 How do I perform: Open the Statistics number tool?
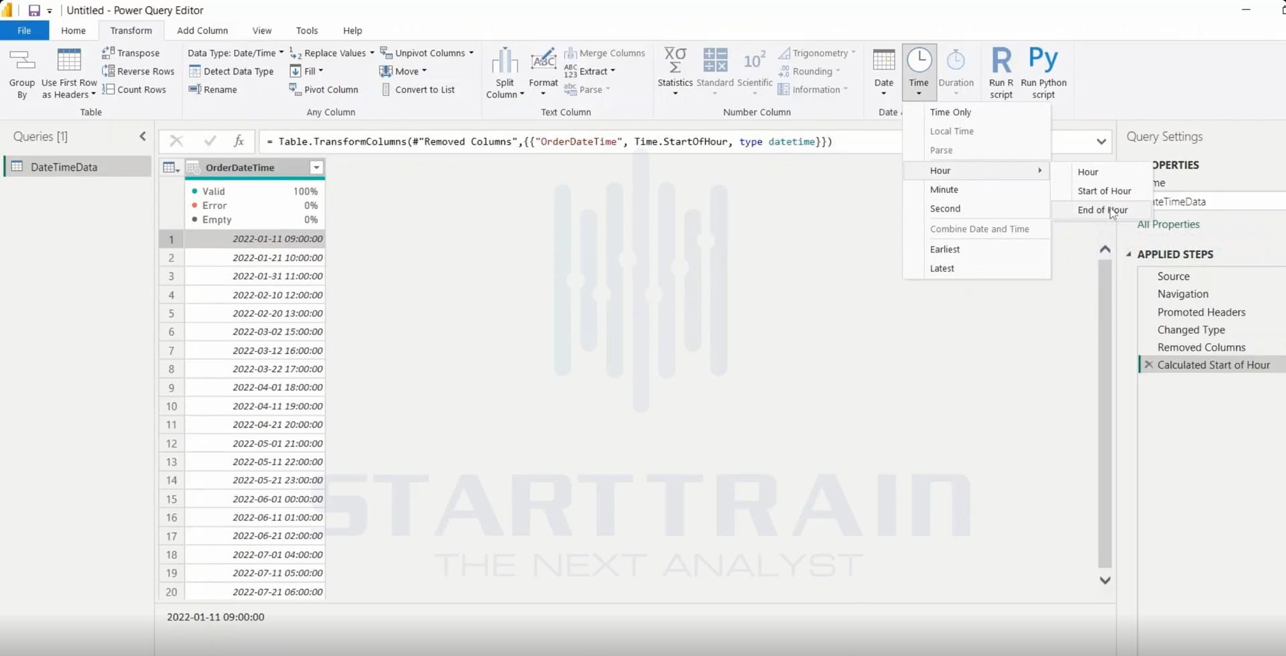coord(675,72)
